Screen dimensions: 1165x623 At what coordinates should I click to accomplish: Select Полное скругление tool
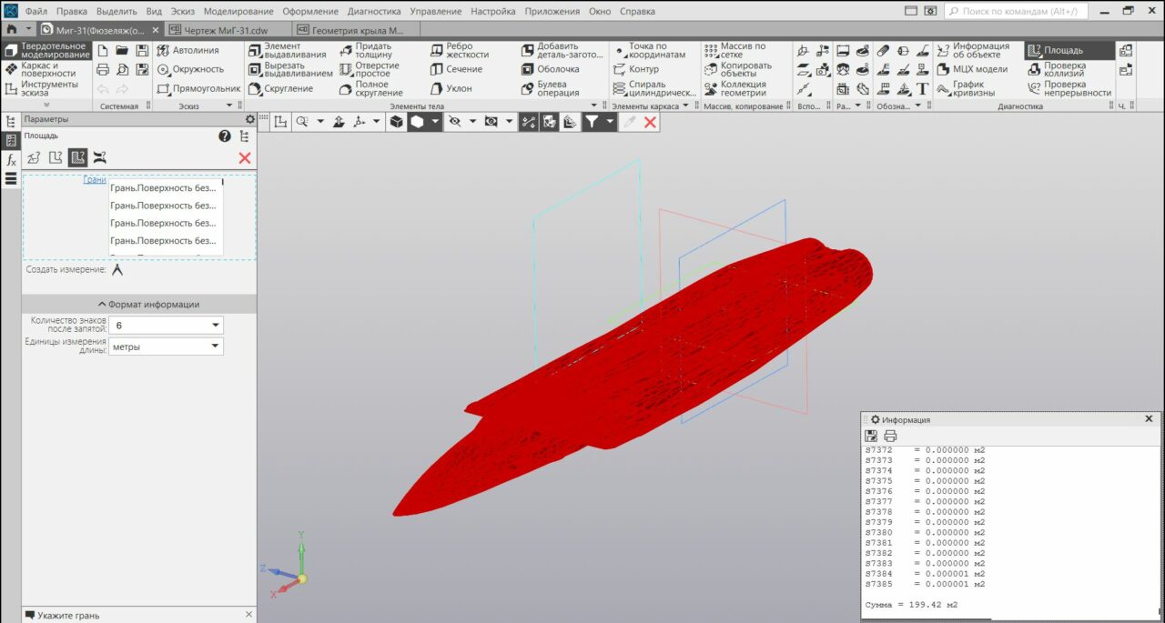[370, 88]
